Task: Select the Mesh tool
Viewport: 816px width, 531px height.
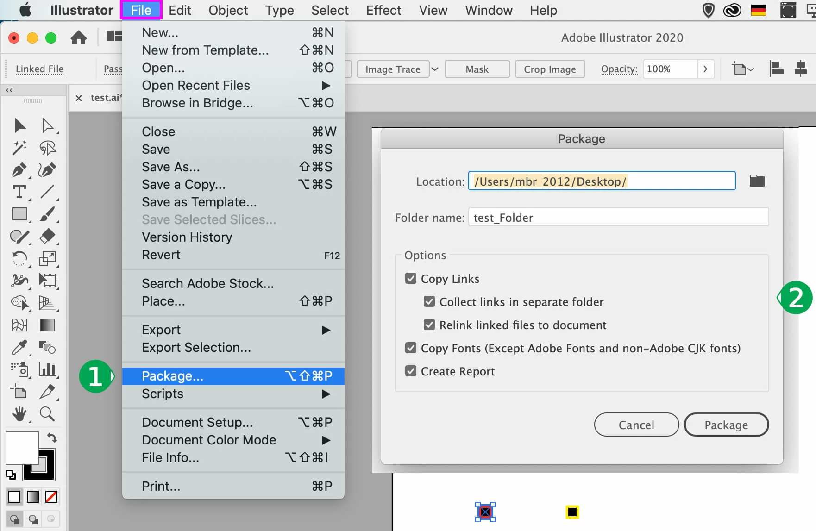Action: pyautogui.click(x=19, y=325)
